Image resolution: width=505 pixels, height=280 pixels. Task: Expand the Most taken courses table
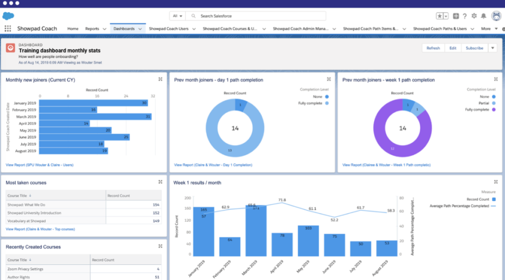tap(160, 182)
